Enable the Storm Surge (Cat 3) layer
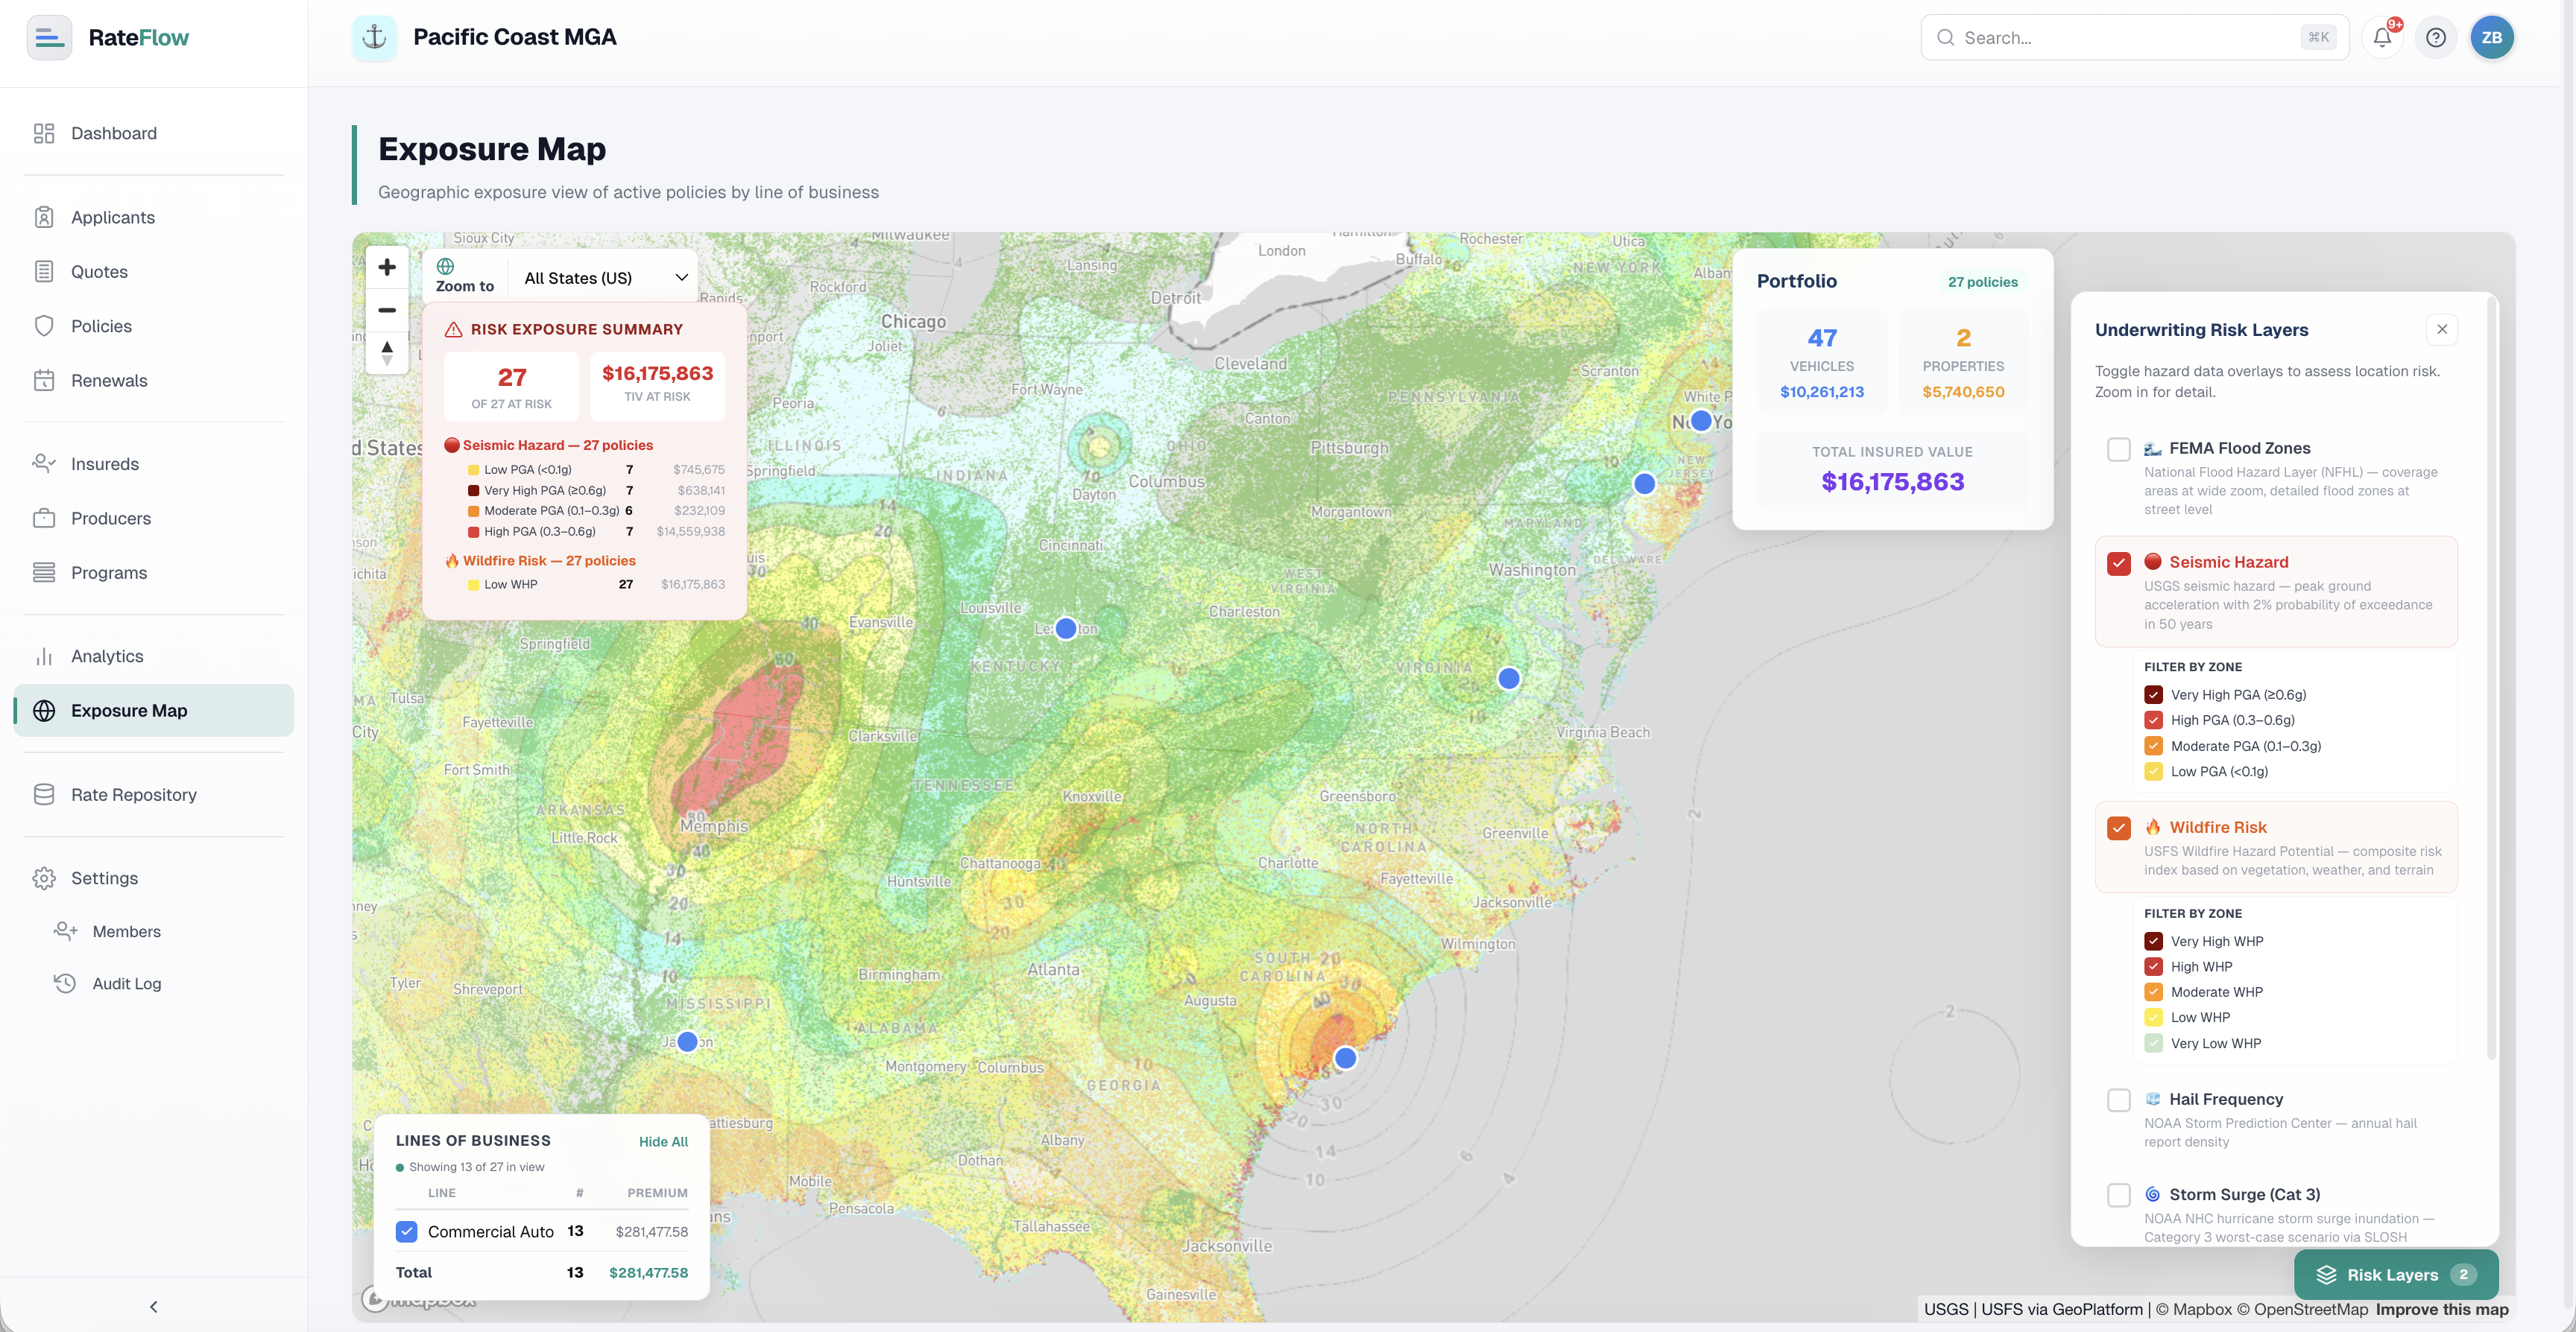 2118,1195
